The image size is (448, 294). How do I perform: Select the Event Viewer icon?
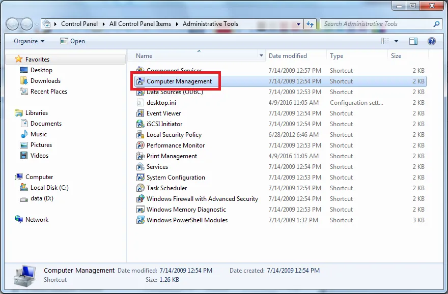[140, 113]
